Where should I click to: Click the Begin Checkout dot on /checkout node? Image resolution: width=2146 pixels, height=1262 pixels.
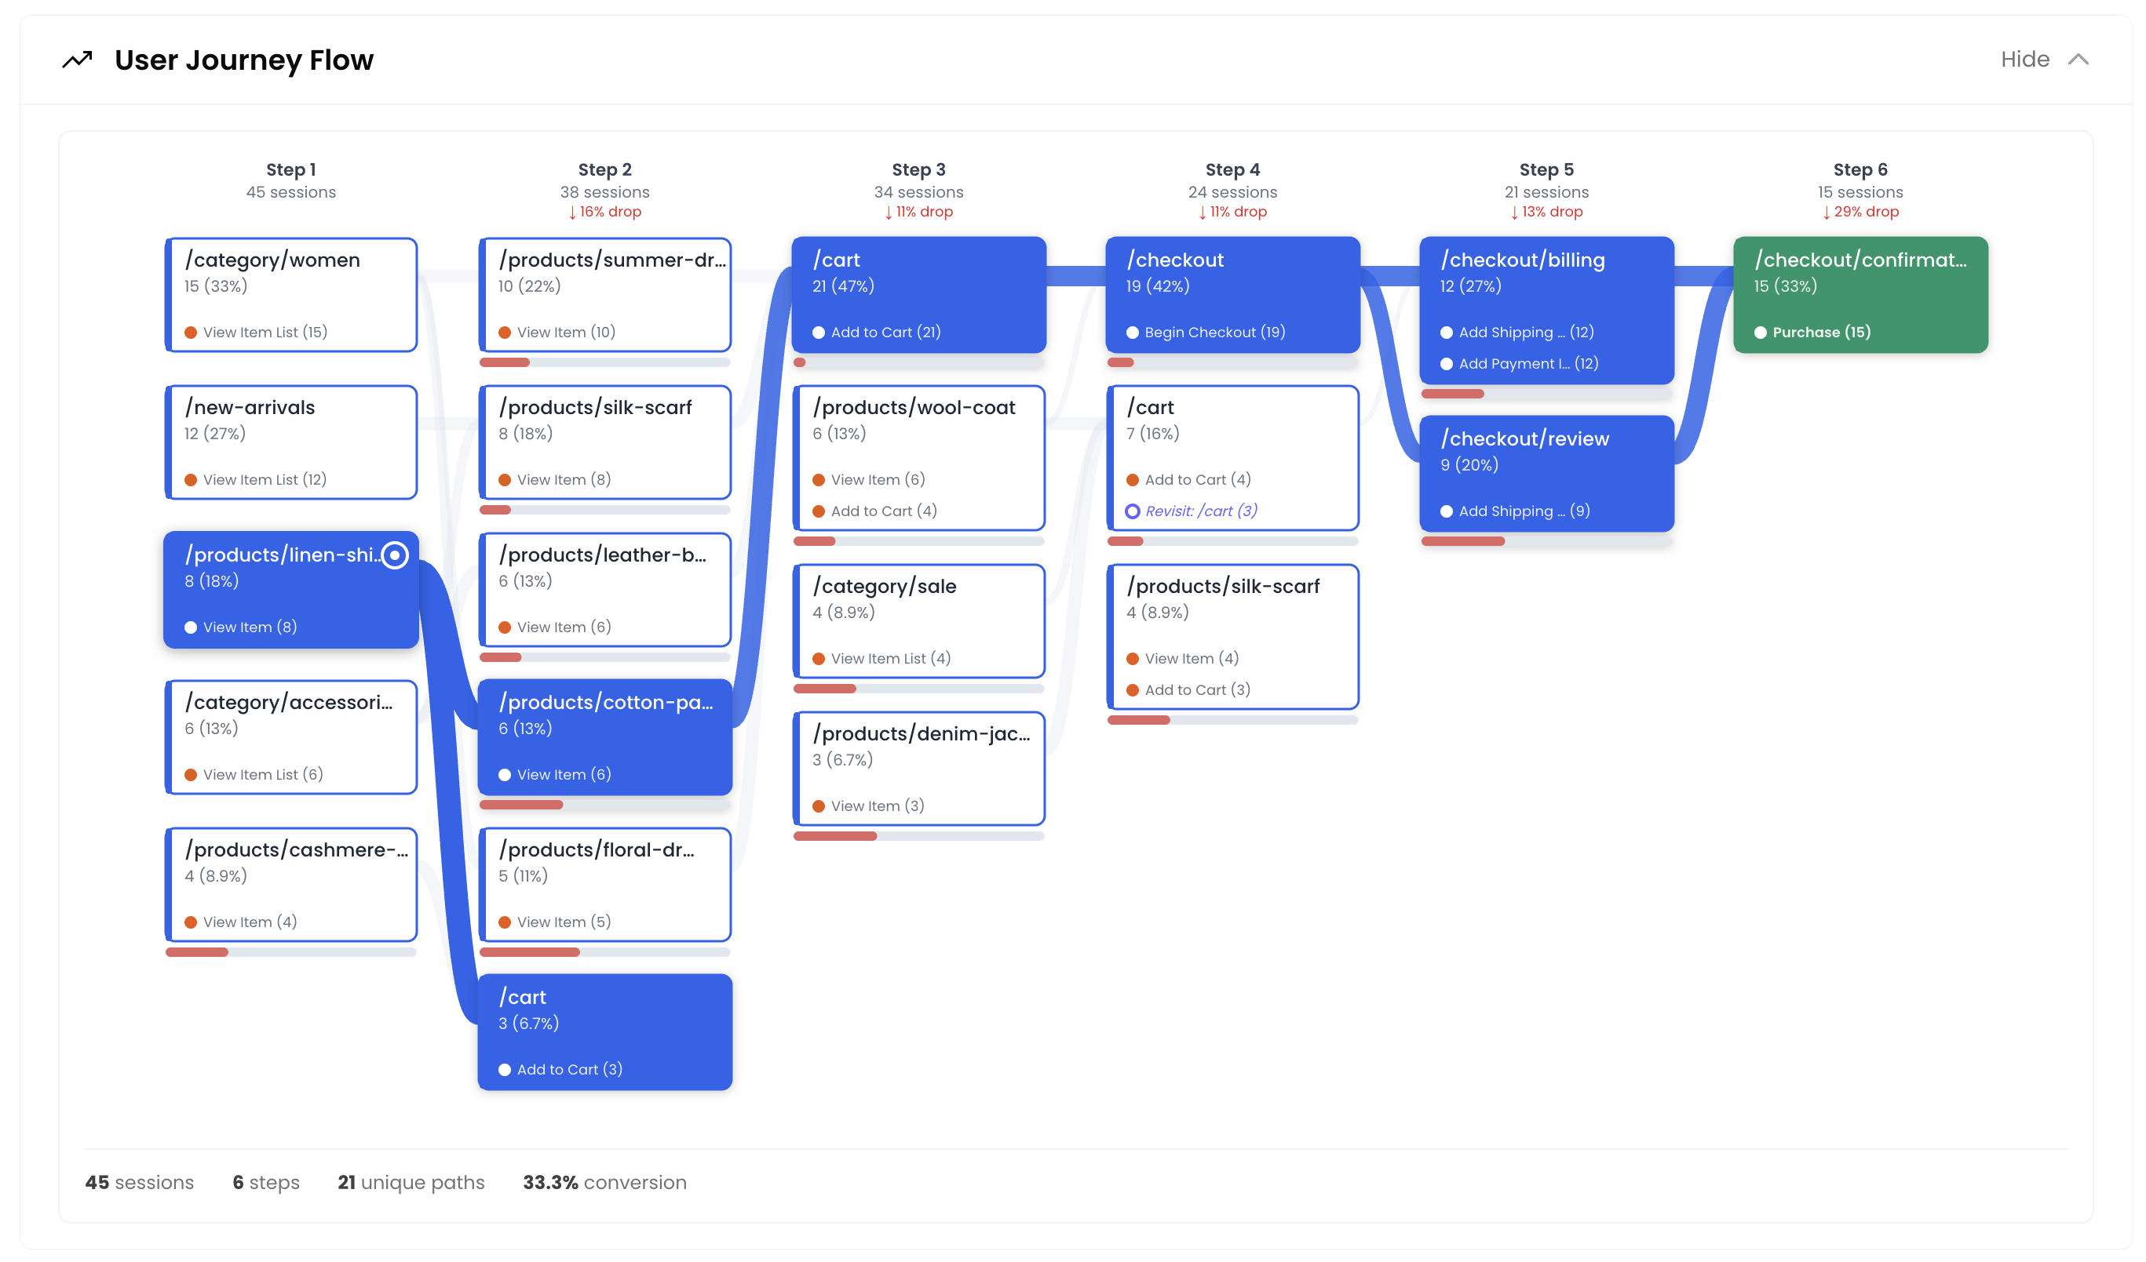(1133, 332)
